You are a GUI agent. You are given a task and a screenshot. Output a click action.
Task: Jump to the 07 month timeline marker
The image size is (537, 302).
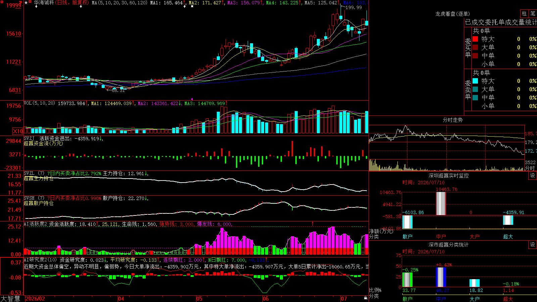point(344,299)
